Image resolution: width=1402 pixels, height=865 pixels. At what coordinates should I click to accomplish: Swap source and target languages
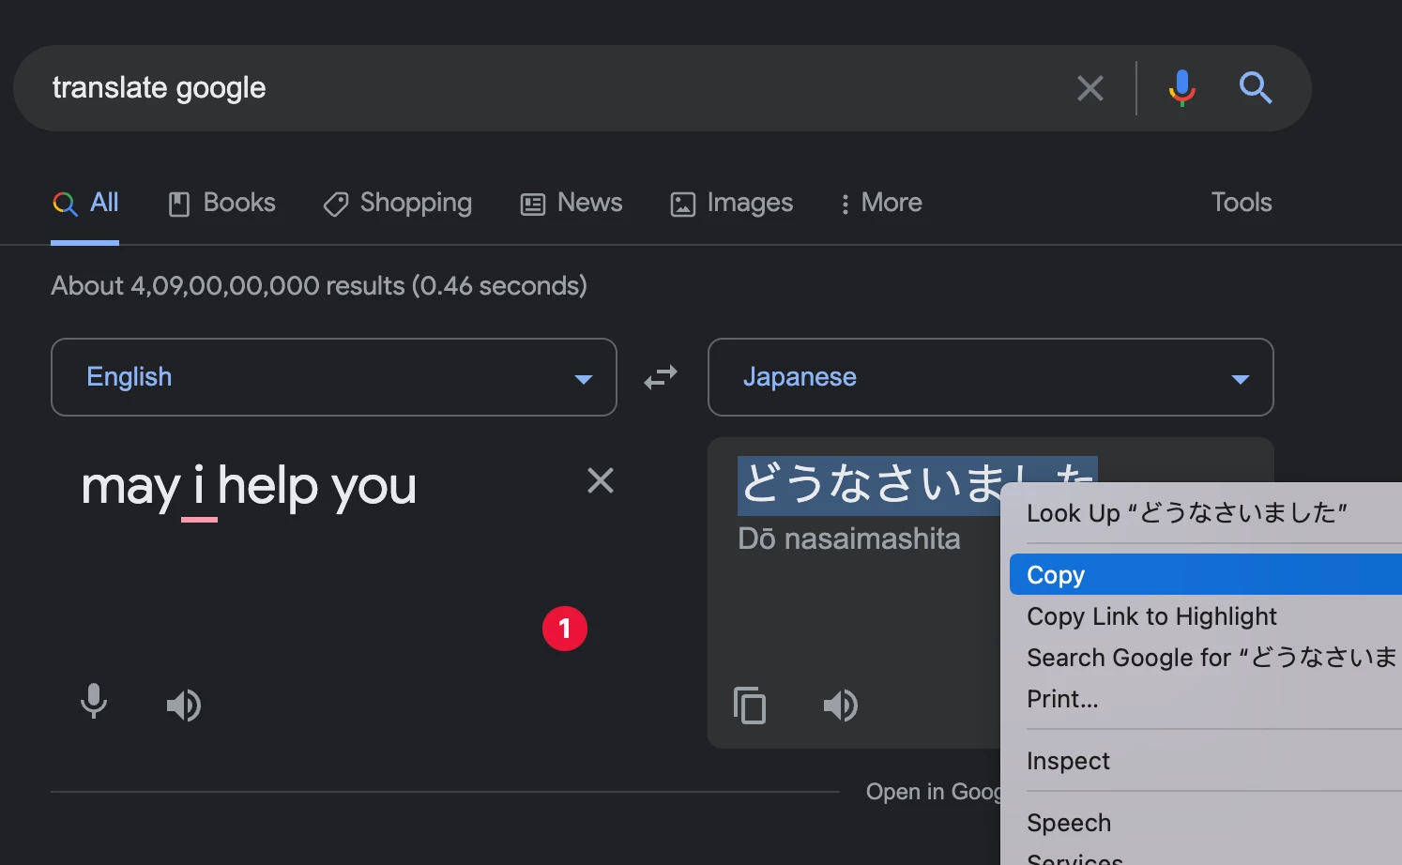[x=661, y=377]
